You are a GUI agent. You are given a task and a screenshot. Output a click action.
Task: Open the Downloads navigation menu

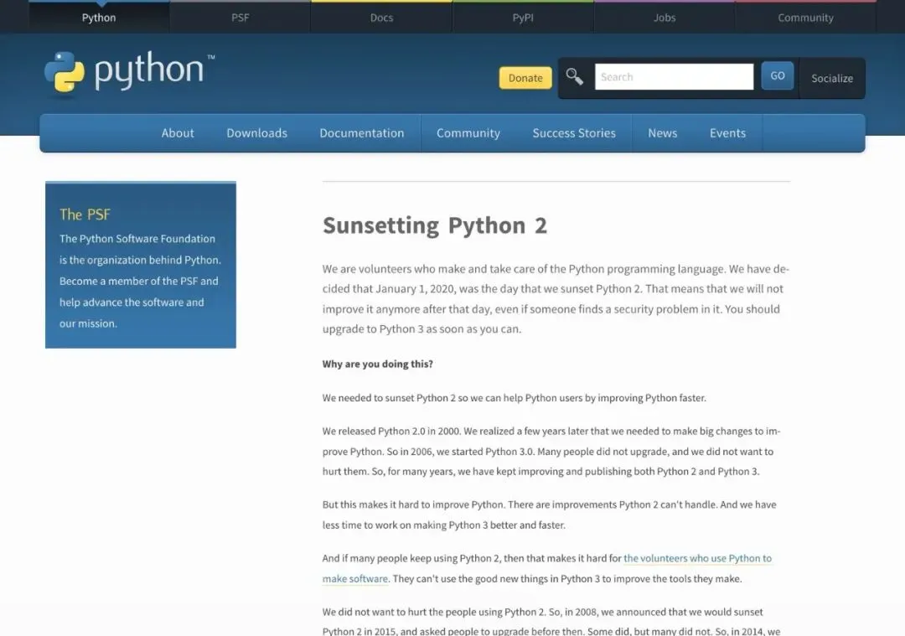257,133
